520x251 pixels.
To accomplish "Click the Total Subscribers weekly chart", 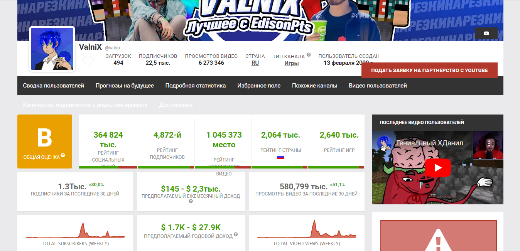I will [75, 231].
